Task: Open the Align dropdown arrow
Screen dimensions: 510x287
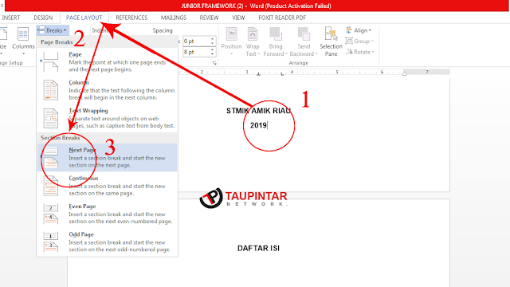Action: click(370, 30)
